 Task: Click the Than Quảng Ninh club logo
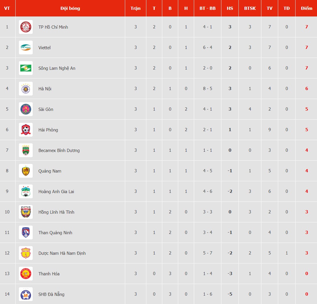pyautogui.click(x=26, y=232)
